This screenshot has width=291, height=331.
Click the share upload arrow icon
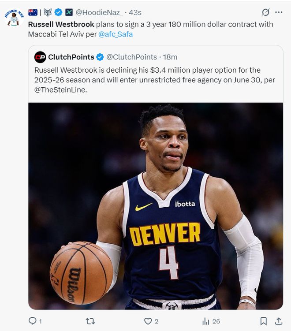pyautogui.click(x=279, y=321)
